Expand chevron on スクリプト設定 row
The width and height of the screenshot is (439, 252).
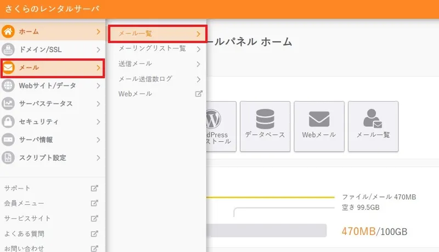pyautogui.click(x=98, y=158)
